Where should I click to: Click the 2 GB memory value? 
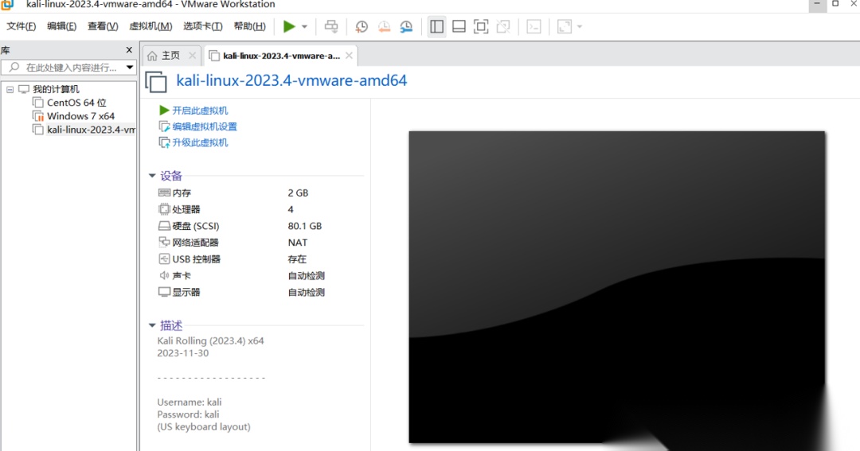click(298, 193)
